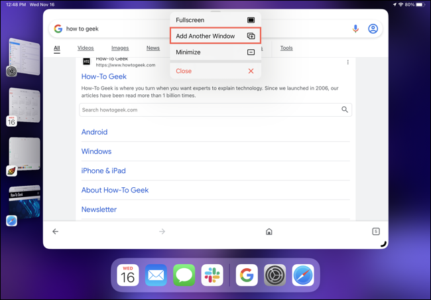Choose Add Another Window from menu

[x=215, y=36]
